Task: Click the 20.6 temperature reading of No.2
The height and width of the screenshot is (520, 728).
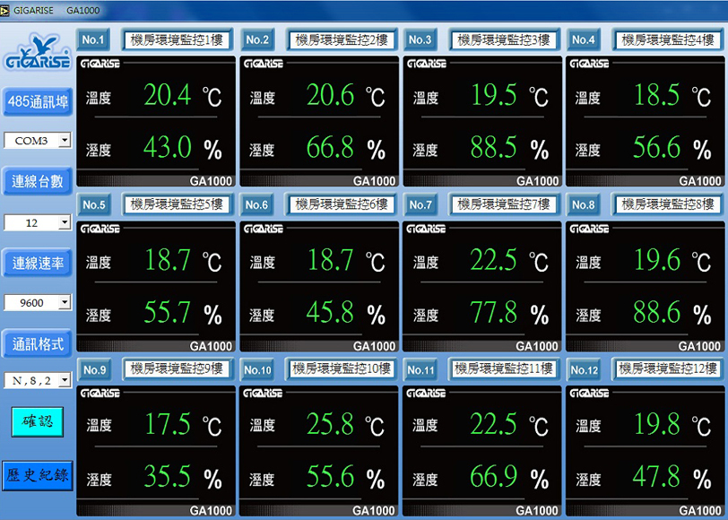Action: pos(330,95)
